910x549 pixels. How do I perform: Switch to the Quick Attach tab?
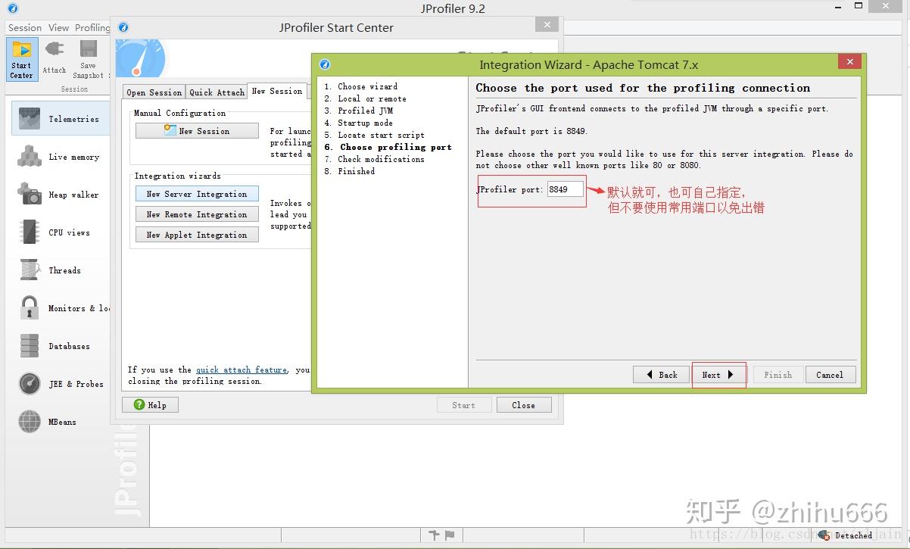click(217, 92)
